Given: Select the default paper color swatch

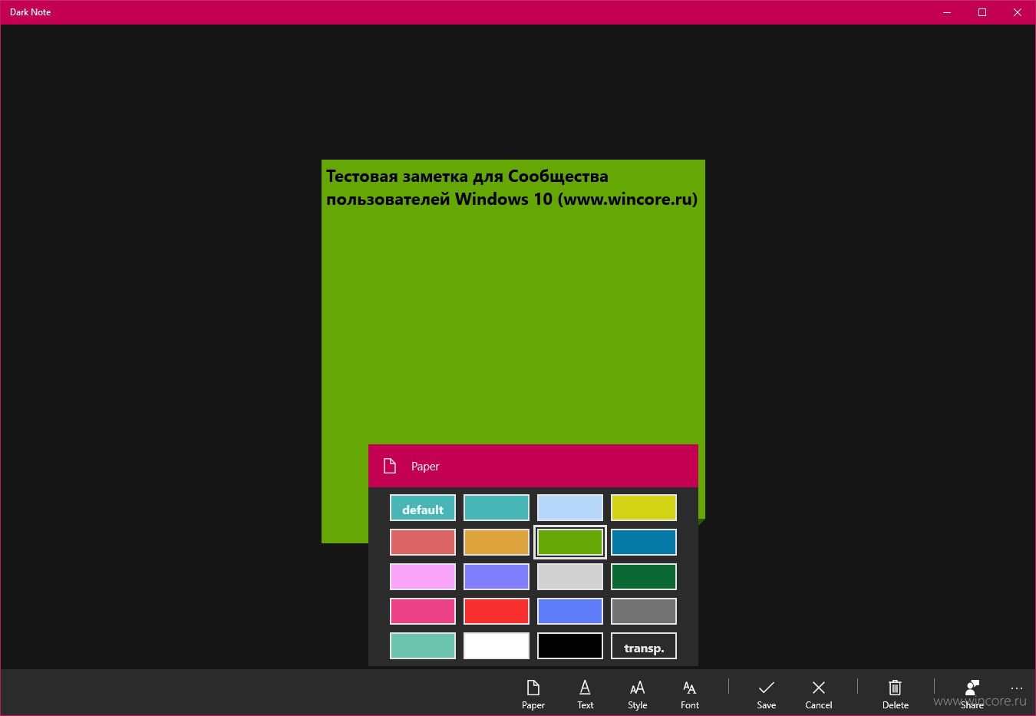Looking at the screenshot, I should (423, 508).
